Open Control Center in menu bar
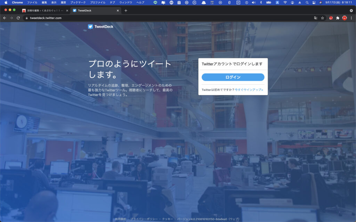The height and width of the screenshot is (222, 356). (x=314, y=2)
